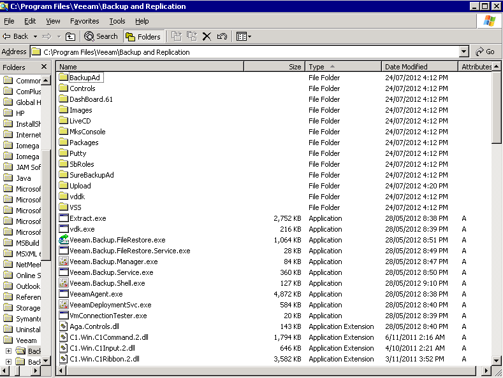Select the Veeam.Backup.Shell.exe icon

coord(64,283)
